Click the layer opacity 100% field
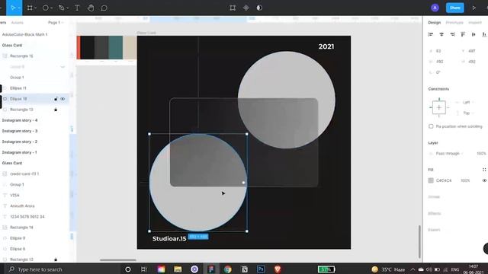Screen dimensions: 488x274 [481, 154]
